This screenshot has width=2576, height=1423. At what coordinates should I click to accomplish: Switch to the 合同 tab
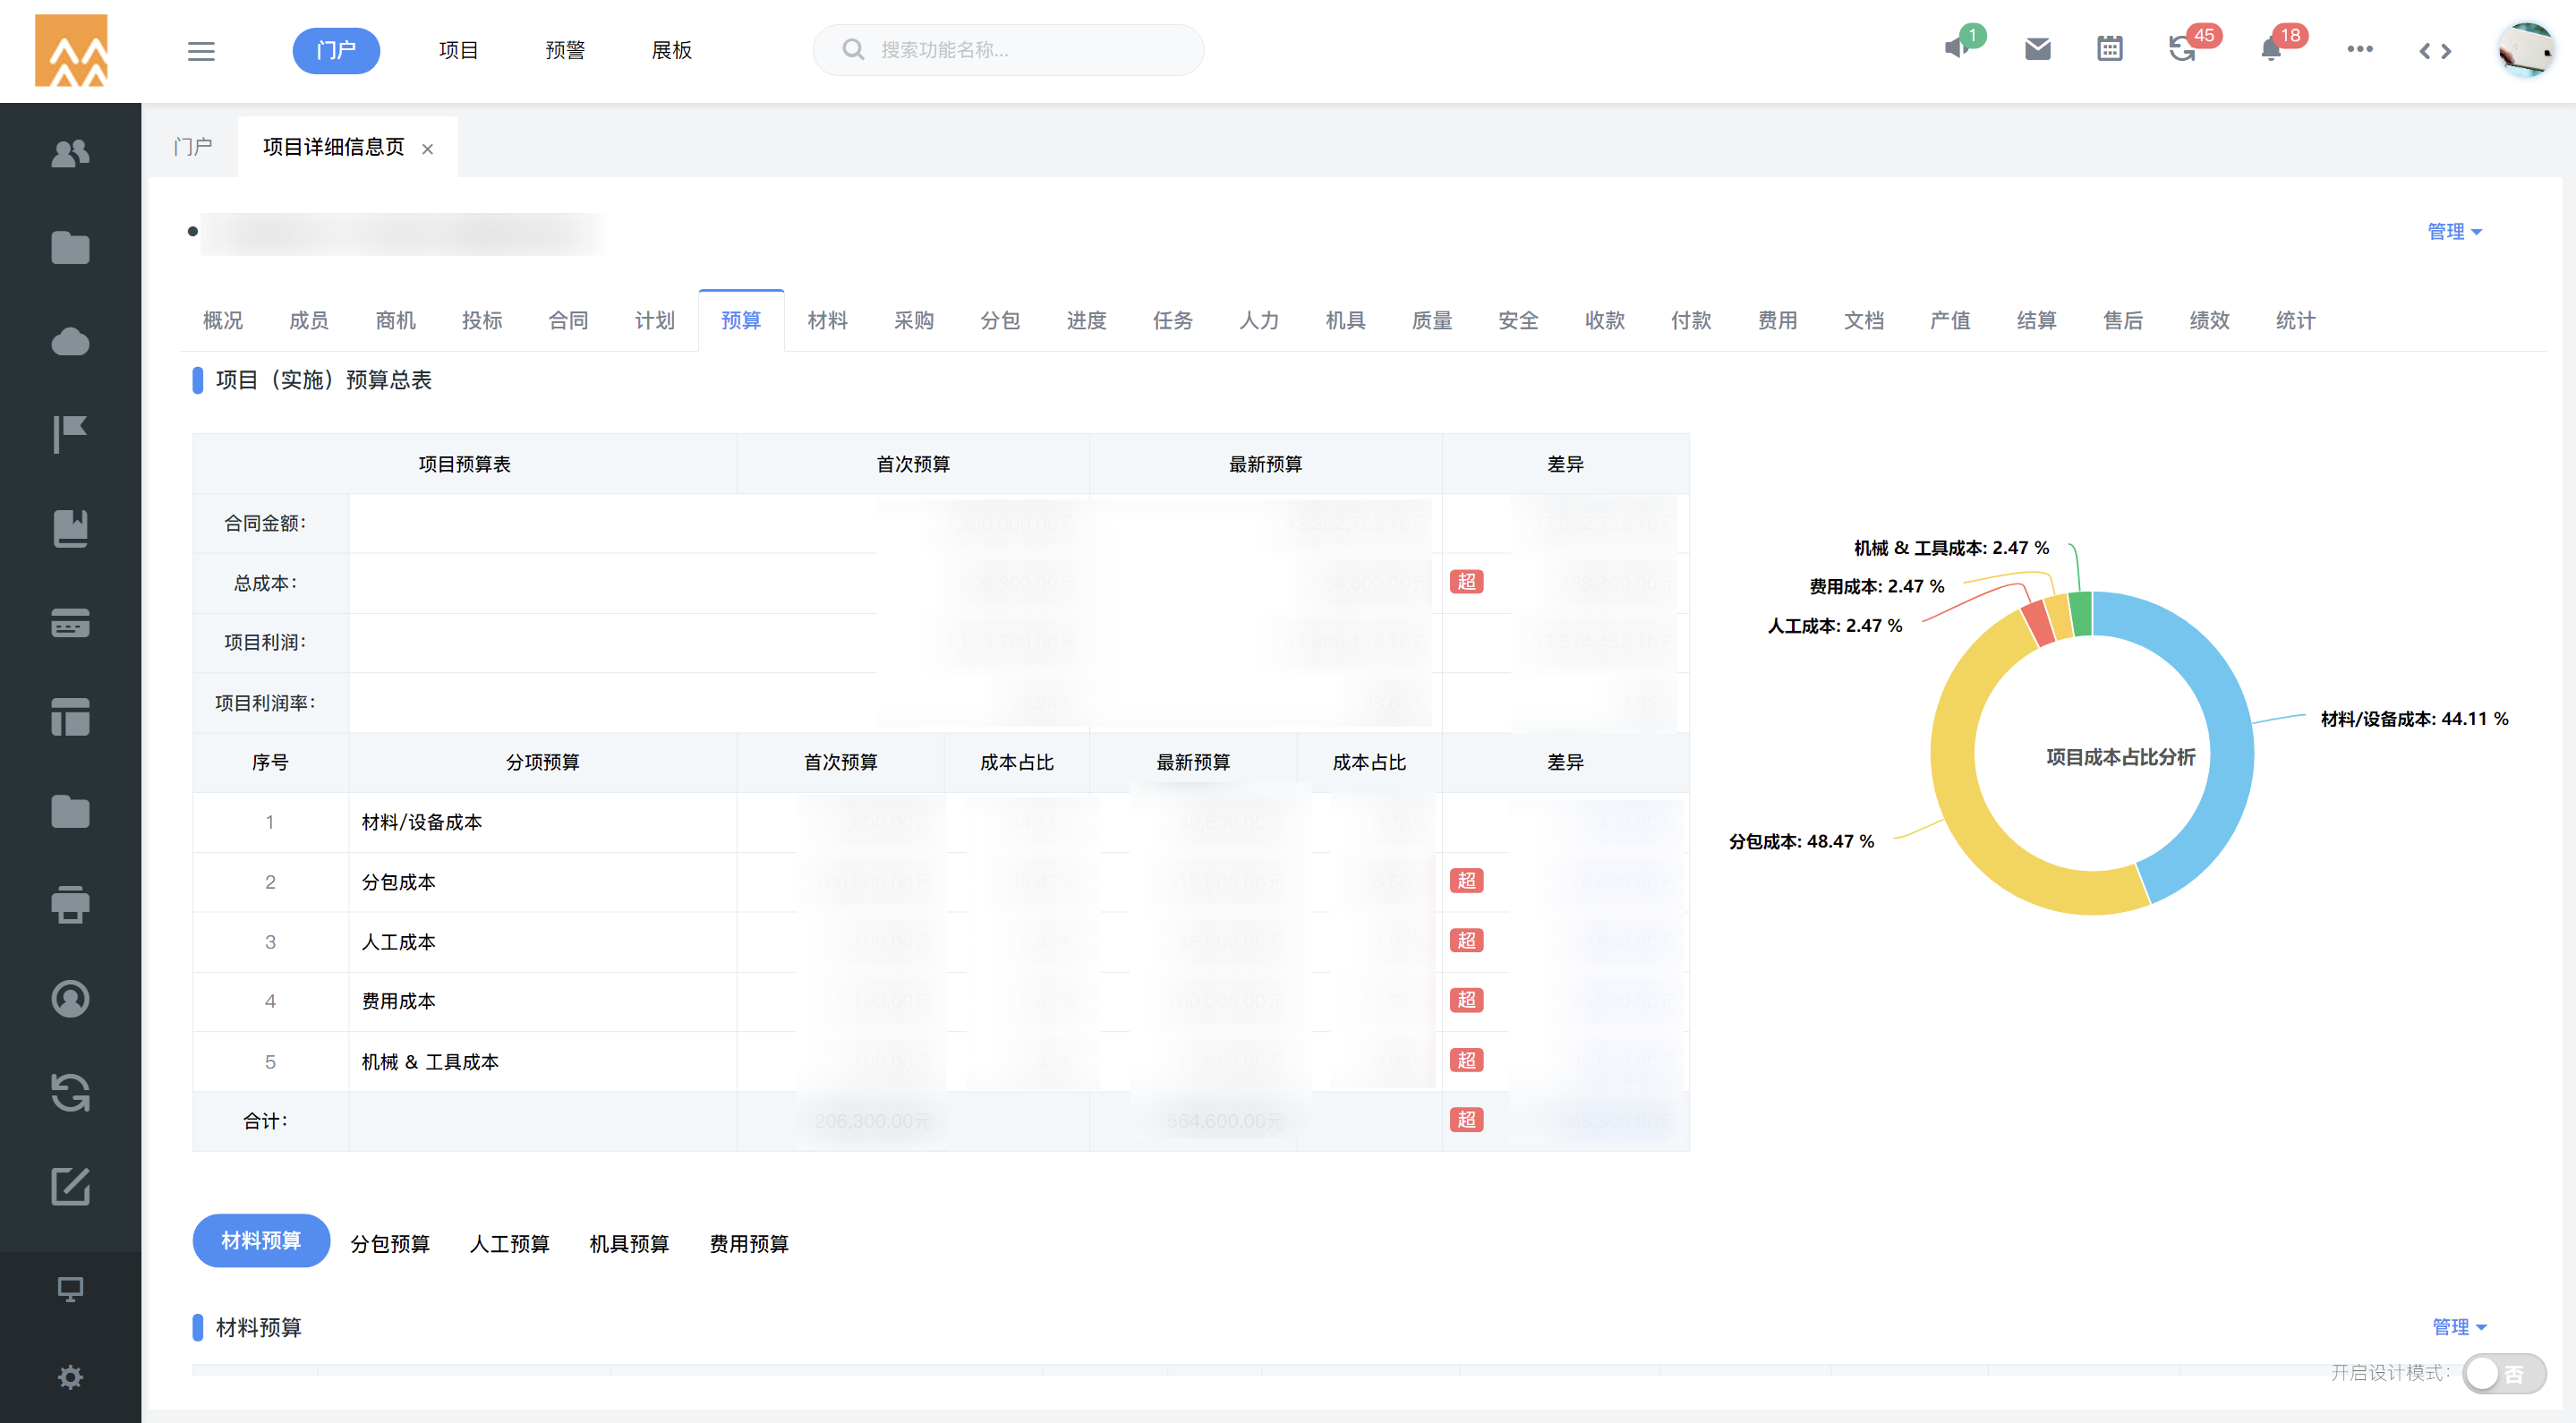coord(568,321)
